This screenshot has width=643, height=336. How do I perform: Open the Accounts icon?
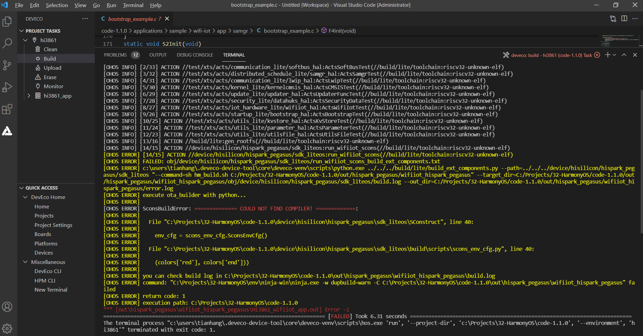(7, 307)
